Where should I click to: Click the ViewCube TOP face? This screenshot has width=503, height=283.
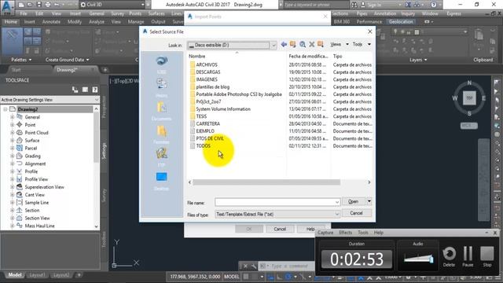click(x=469, y=97)
